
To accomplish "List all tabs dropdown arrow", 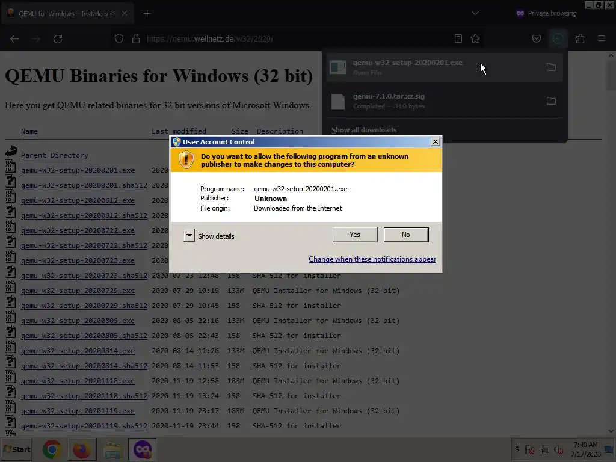I will pyautogui.click(x=475, y=13).
